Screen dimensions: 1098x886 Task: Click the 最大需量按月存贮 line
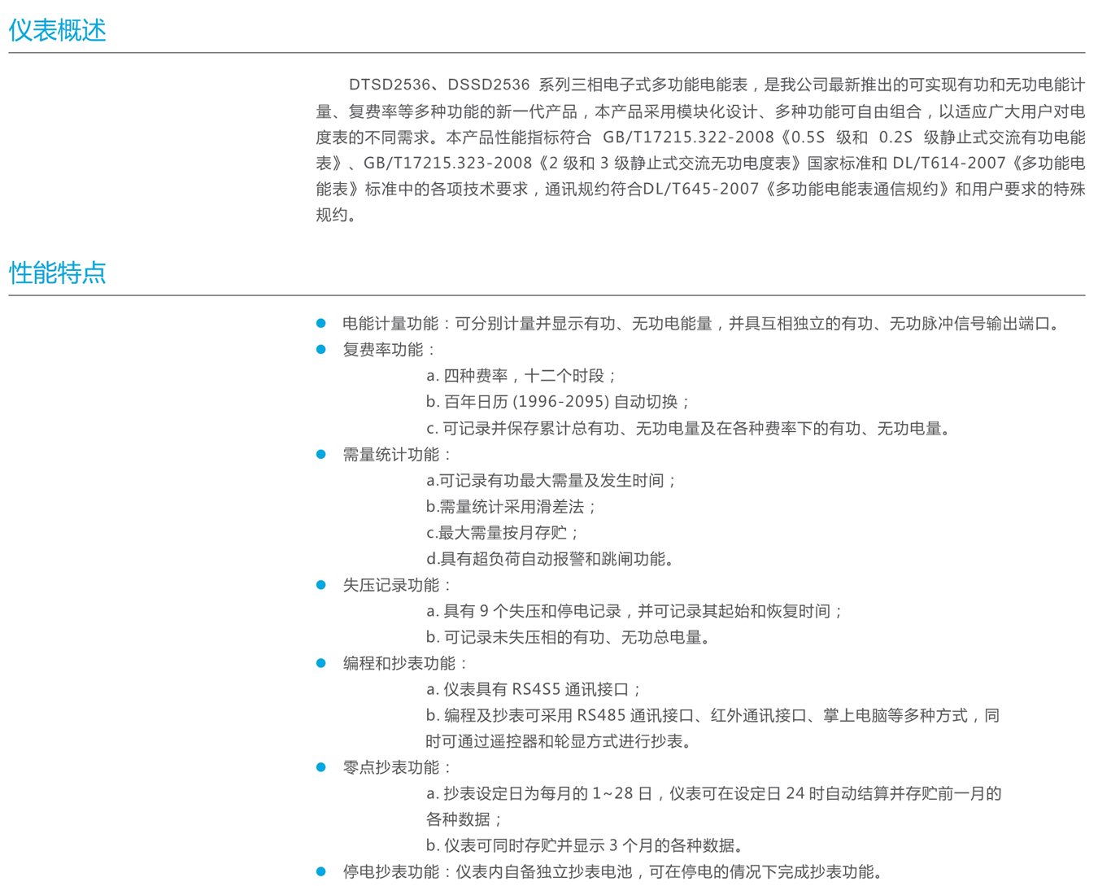[503, 533]
